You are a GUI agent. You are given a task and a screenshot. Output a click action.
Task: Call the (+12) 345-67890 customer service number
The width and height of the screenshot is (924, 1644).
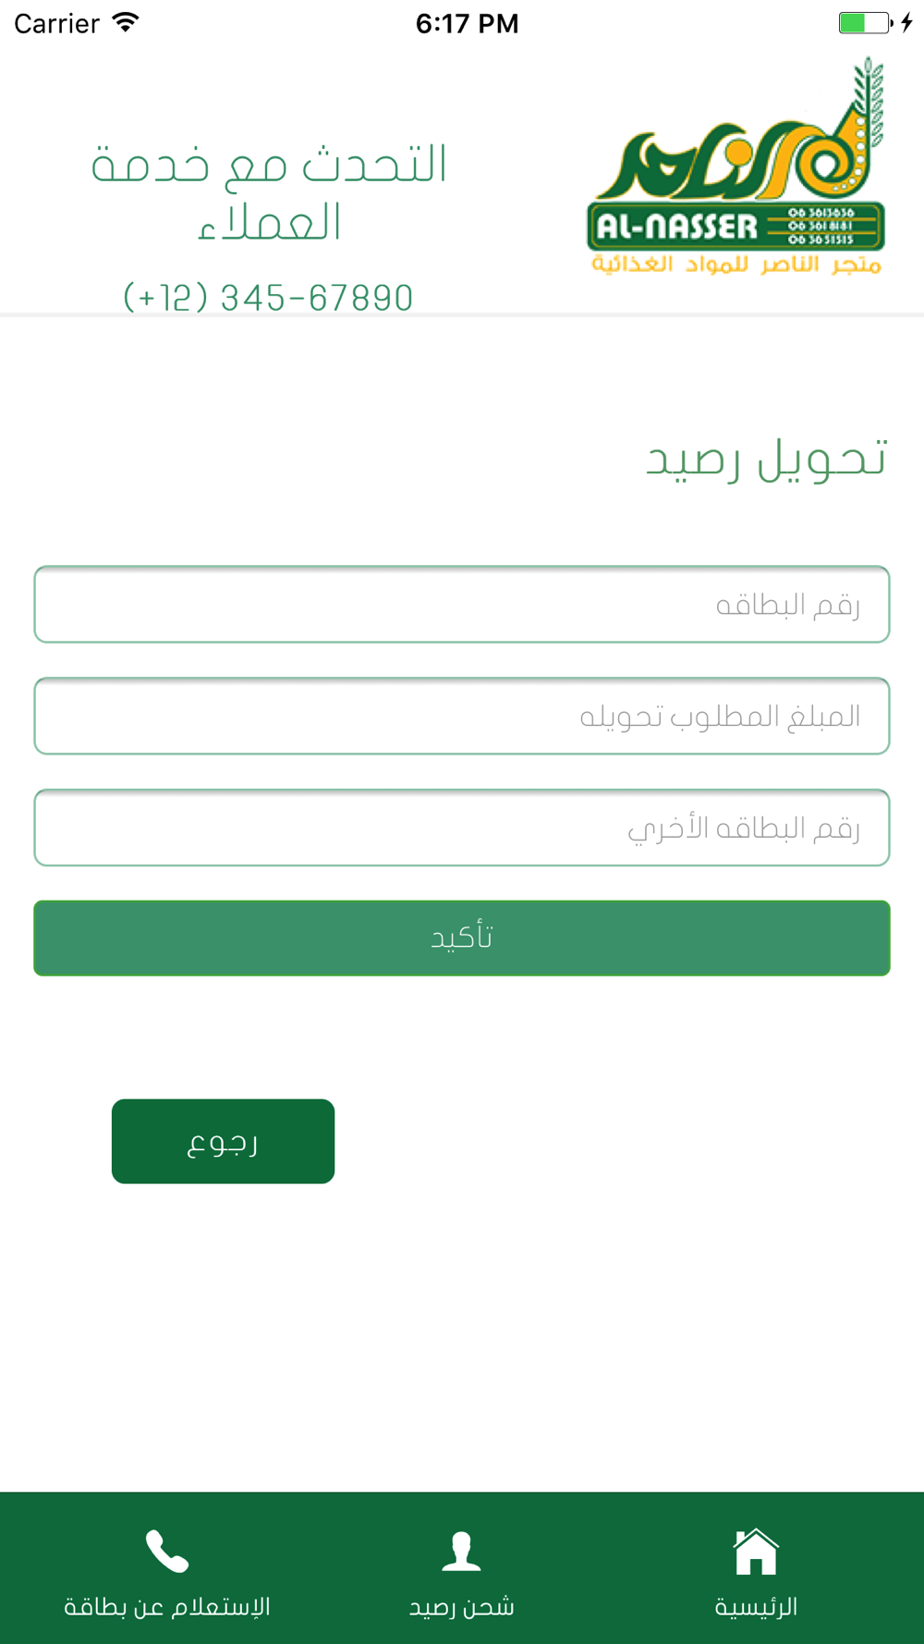point(268,298)
